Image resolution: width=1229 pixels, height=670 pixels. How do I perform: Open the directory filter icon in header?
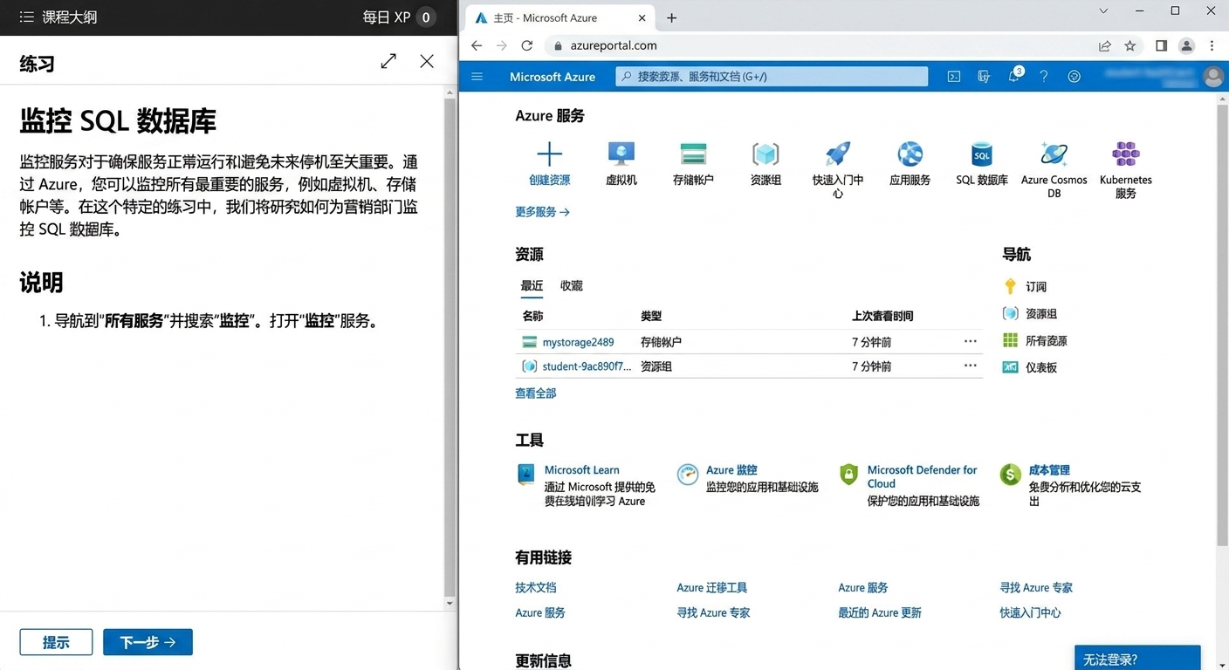[x=984, y=77]
